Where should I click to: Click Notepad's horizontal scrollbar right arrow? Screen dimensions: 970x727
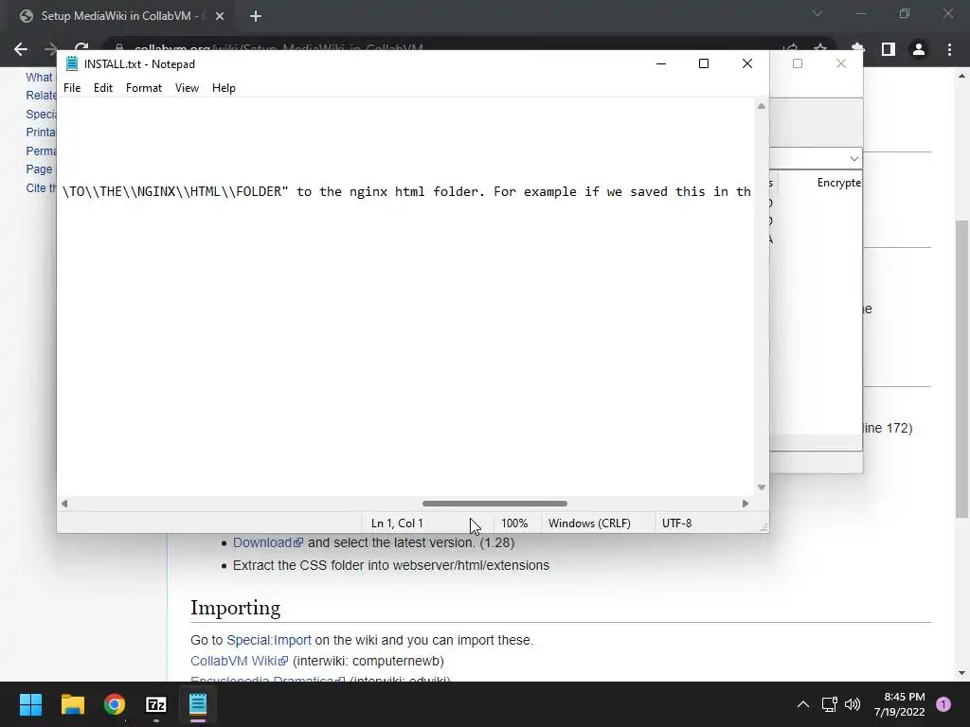745,504
